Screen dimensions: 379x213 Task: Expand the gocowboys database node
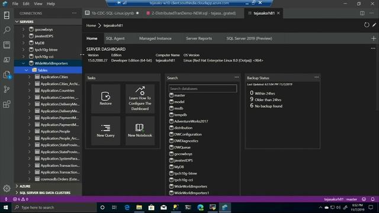tap(24, 30)
